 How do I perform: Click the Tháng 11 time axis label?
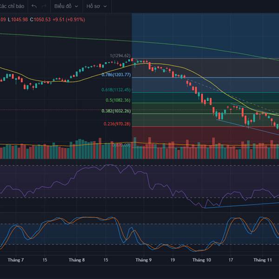(x=262, y=260)
